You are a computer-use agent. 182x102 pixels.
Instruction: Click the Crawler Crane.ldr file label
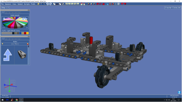click(173, 8)
